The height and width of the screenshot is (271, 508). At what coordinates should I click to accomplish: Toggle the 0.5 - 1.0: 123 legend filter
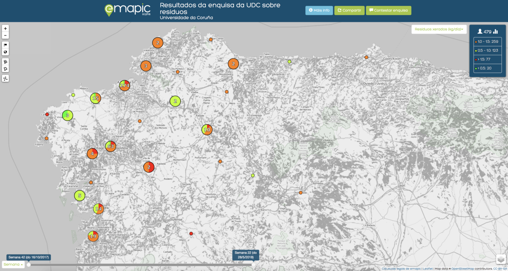pos(488,50)
